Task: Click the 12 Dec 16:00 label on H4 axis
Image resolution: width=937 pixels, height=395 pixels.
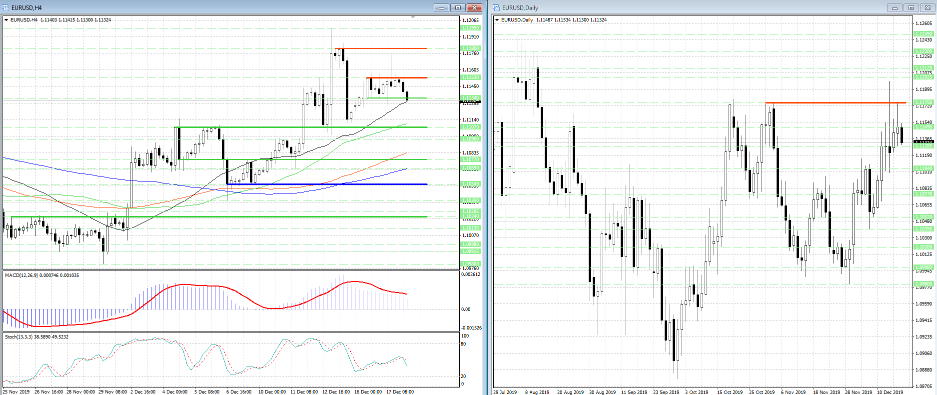Action: 336,392
